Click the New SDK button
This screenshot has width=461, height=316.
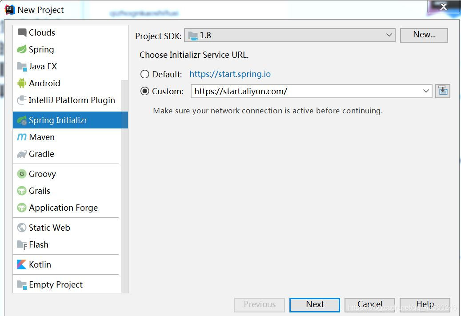tap(423, 35)
